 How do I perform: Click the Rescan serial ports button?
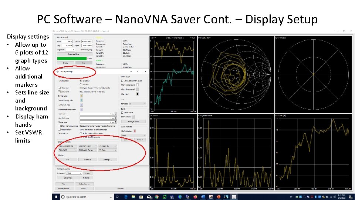[87, 173]
